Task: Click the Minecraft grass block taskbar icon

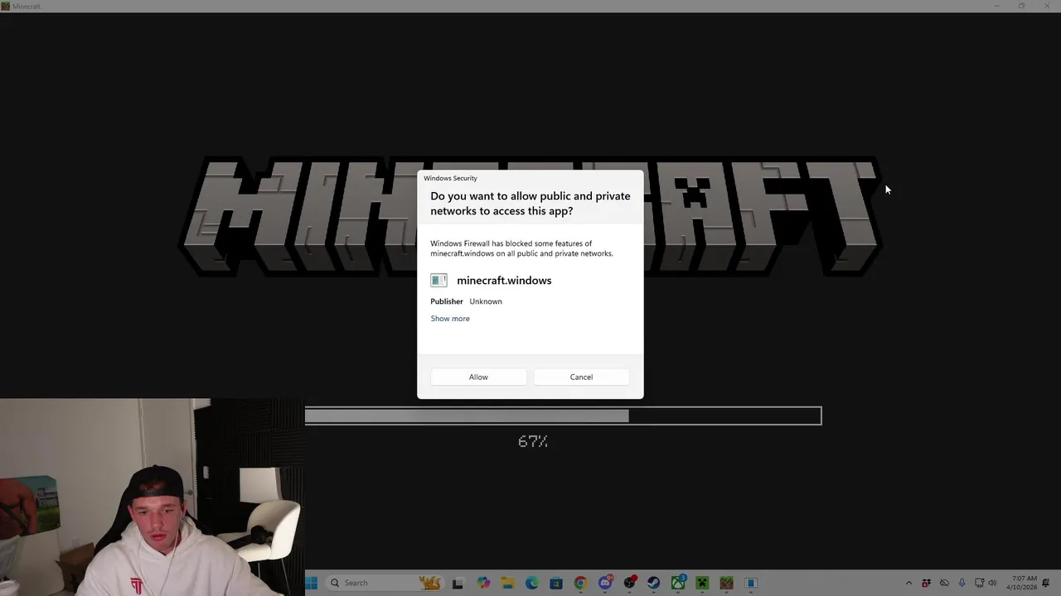Action: click(x=727, y=583)
